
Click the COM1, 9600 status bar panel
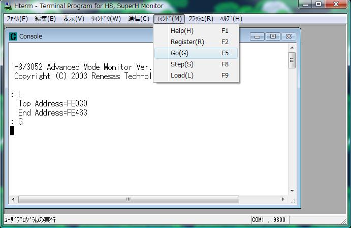click(x=269, y=220)
